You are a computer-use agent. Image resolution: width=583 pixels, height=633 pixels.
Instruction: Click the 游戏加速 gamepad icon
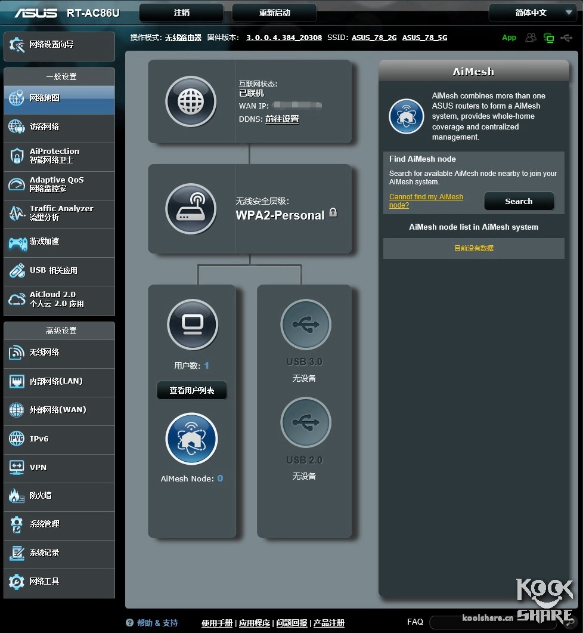coord(18,243)
